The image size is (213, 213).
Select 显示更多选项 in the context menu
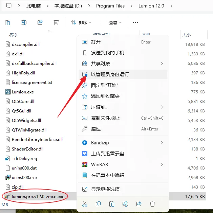pyautogui.click(x=123, y=189)
